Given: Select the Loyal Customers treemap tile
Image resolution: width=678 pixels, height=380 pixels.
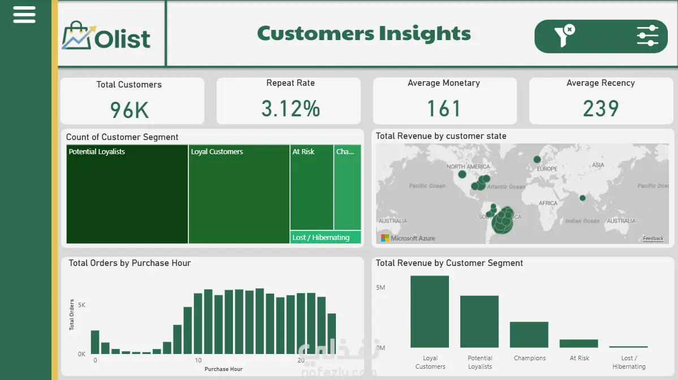Looking at the screenshot, I should [239, 194].
